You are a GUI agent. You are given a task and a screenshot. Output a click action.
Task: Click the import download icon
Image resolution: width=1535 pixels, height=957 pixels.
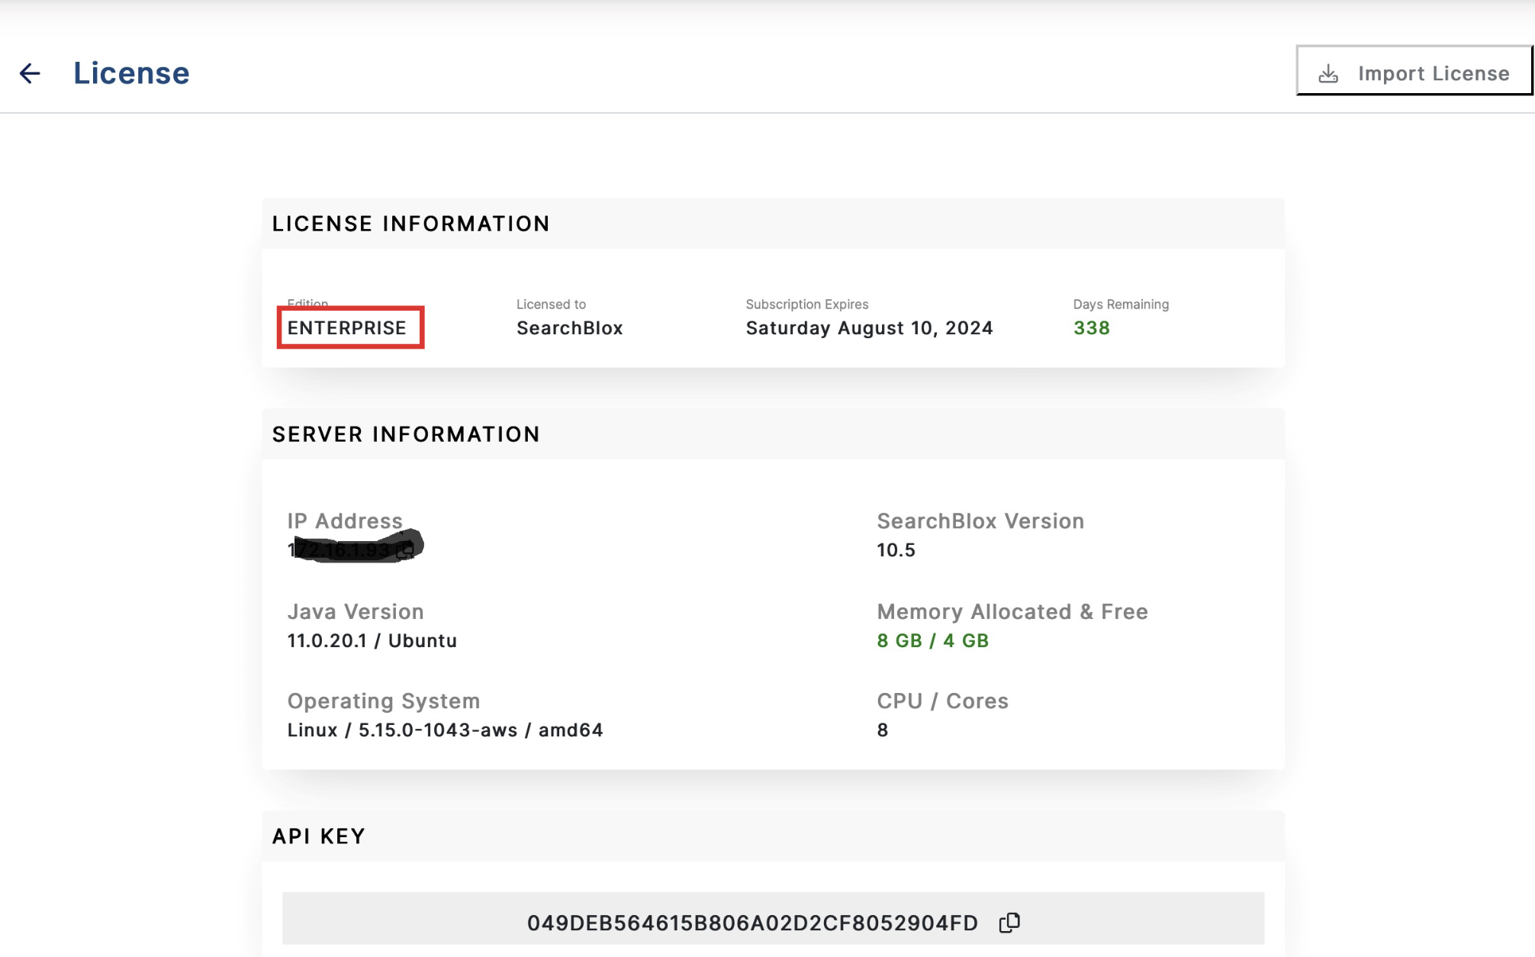coord(1328,73)
